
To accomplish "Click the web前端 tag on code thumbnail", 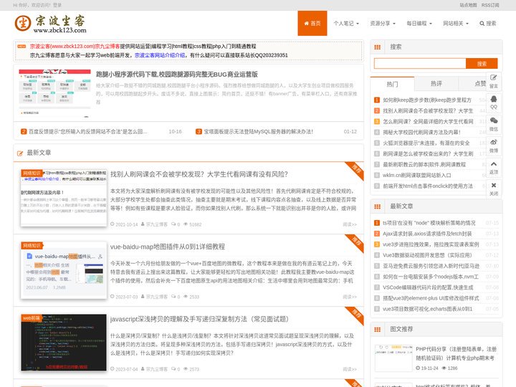I will pyautogui.click(x=32, y=318).
